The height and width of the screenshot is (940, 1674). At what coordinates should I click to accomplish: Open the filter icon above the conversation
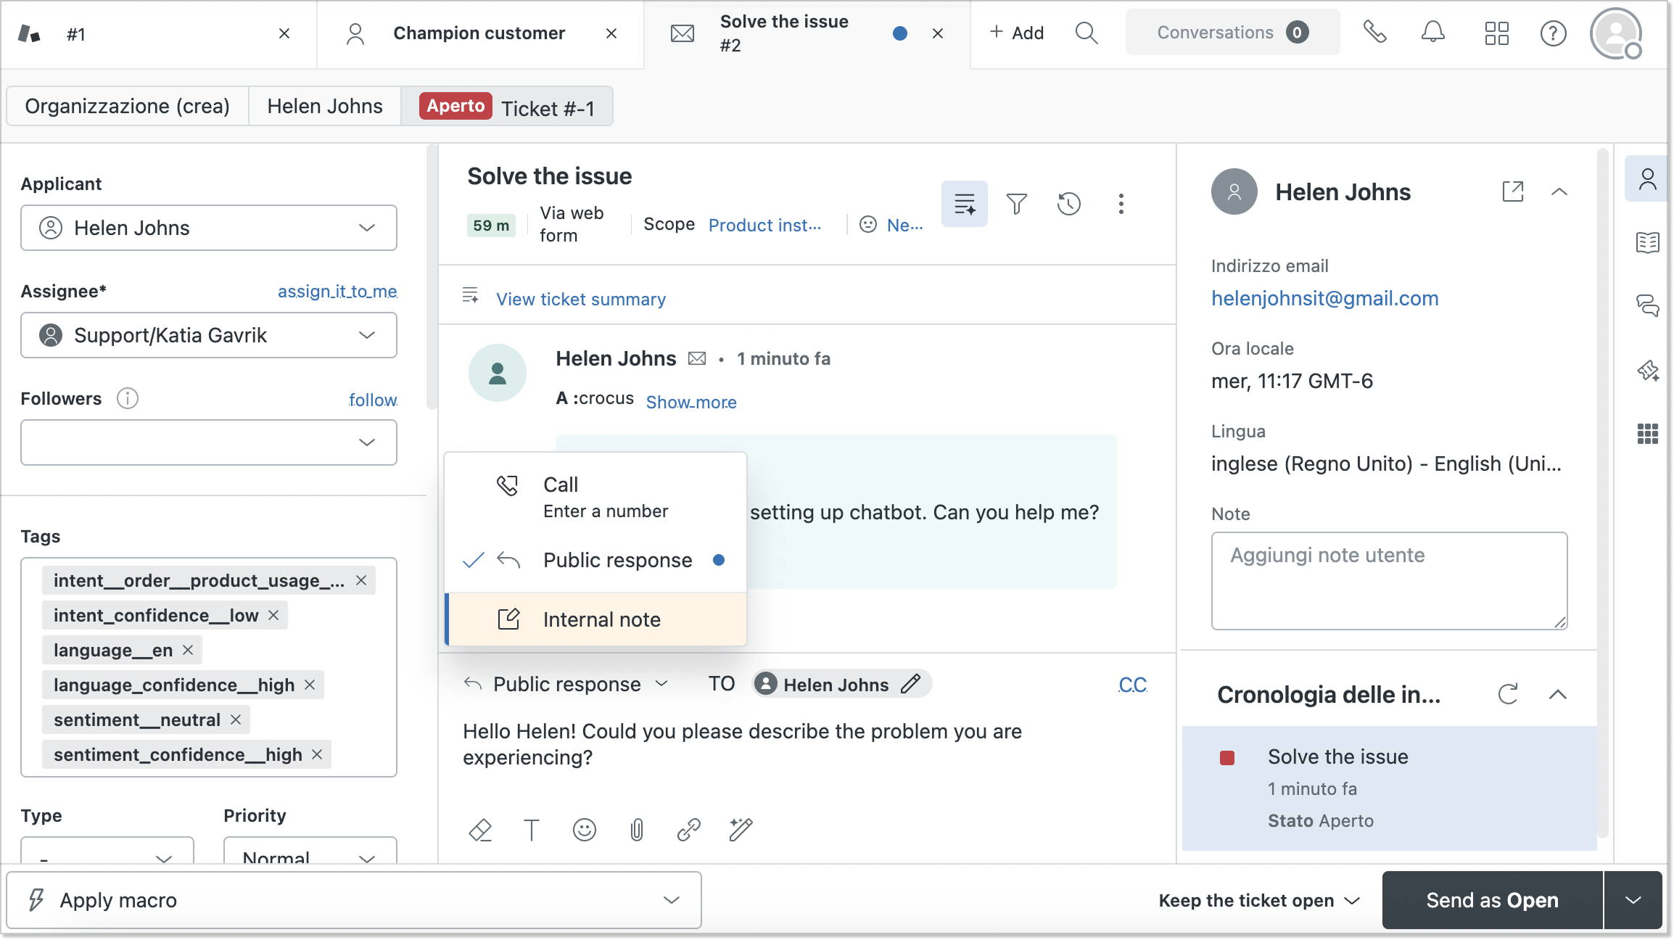click(1017, 204)
